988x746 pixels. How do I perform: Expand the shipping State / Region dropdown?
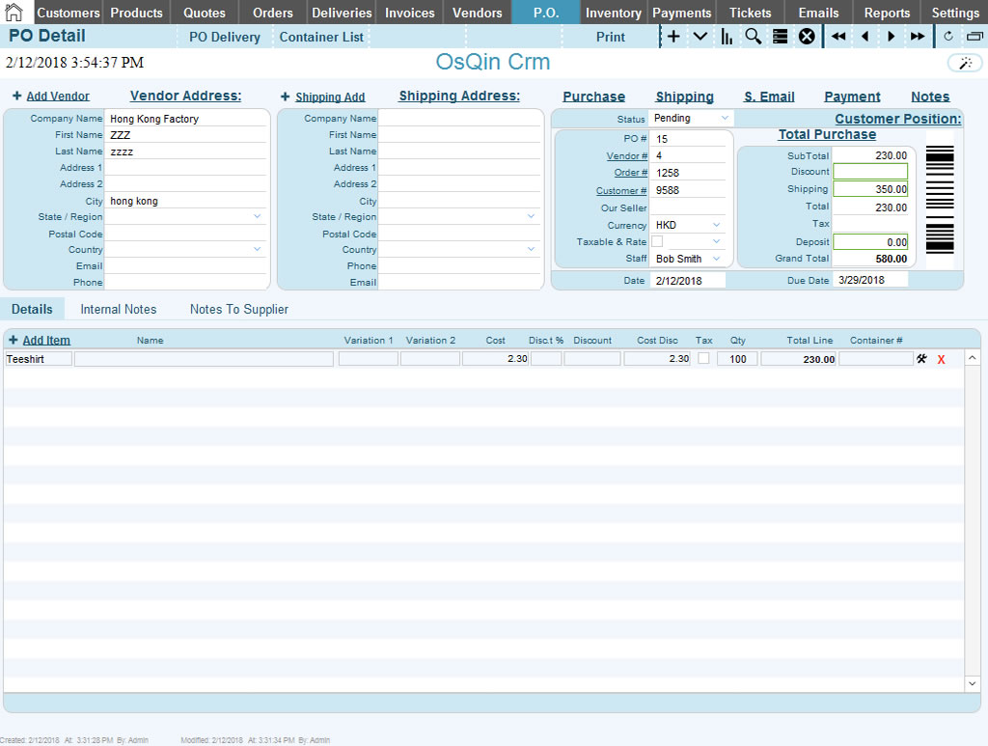pyautogui.click(x=532, y=216)
